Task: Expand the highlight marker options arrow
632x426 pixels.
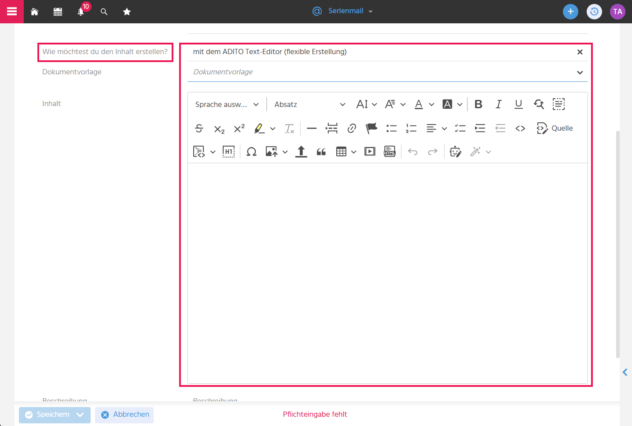Action: pyautogui.click(x=273, y=129)
